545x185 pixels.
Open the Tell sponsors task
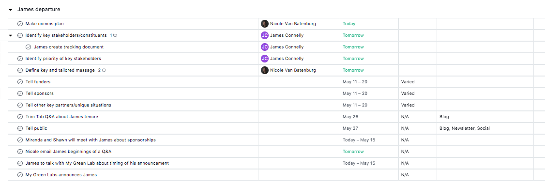(40, 93)
